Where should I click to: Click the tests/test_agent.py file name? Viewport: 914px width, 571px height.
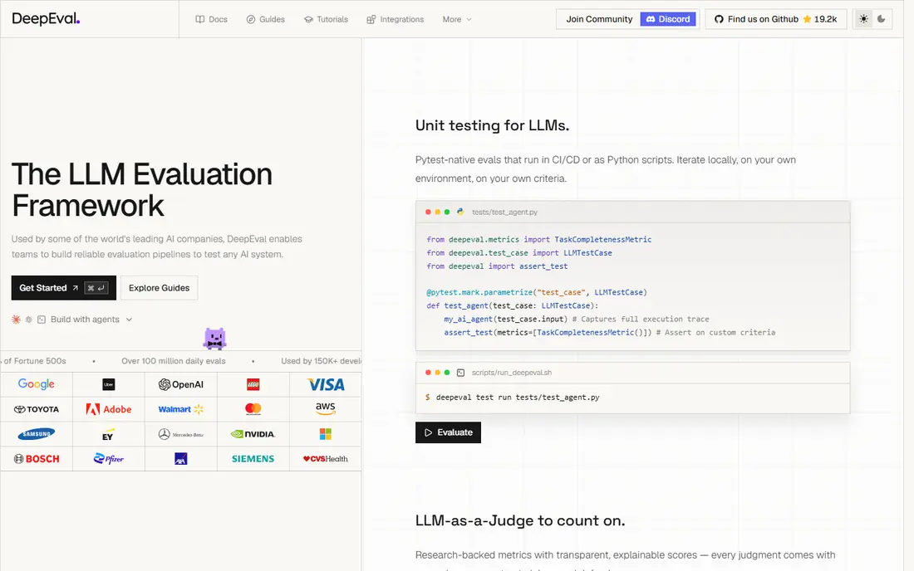505,212
